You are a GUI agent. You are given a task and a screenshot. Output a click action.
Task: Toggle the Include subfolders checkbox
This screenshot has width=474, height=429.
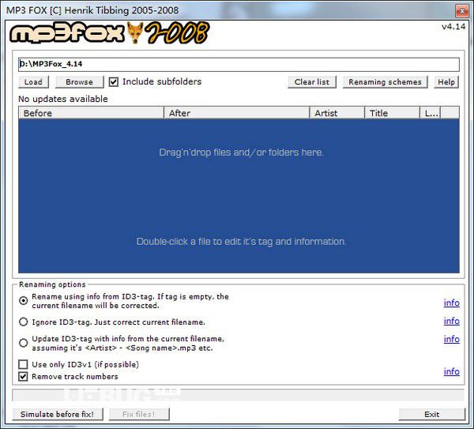click(x=114, y=81)
